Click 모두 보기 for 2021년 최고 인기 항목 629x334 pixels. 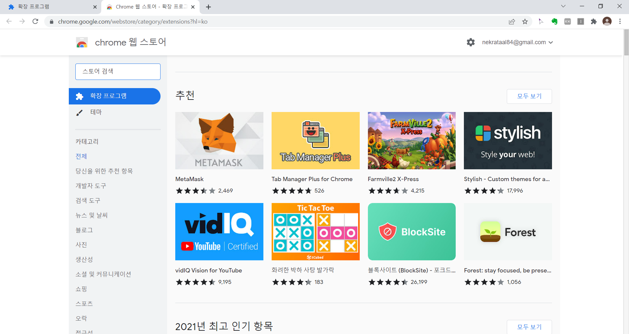(529, 327)
